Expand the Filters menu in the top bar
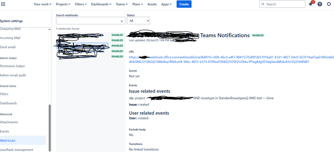 (81, 4)
